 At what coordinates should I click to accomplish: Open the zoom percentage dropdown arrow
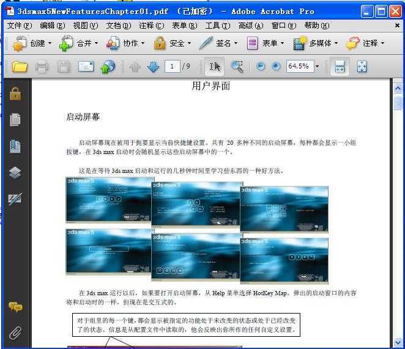coord(317,67)
